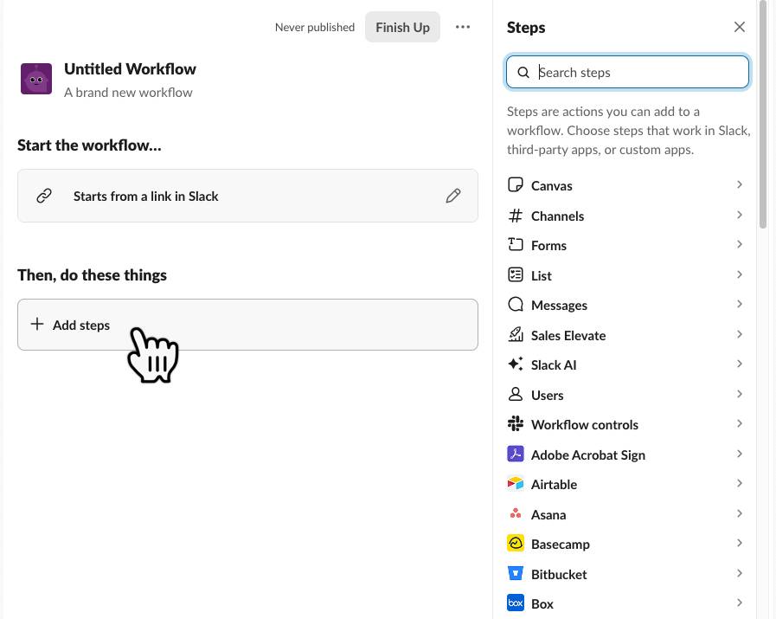Click the Workflow controls Slack icon
Image resolution: width=776 pixels, height=619 pixels.
[516, 424]
